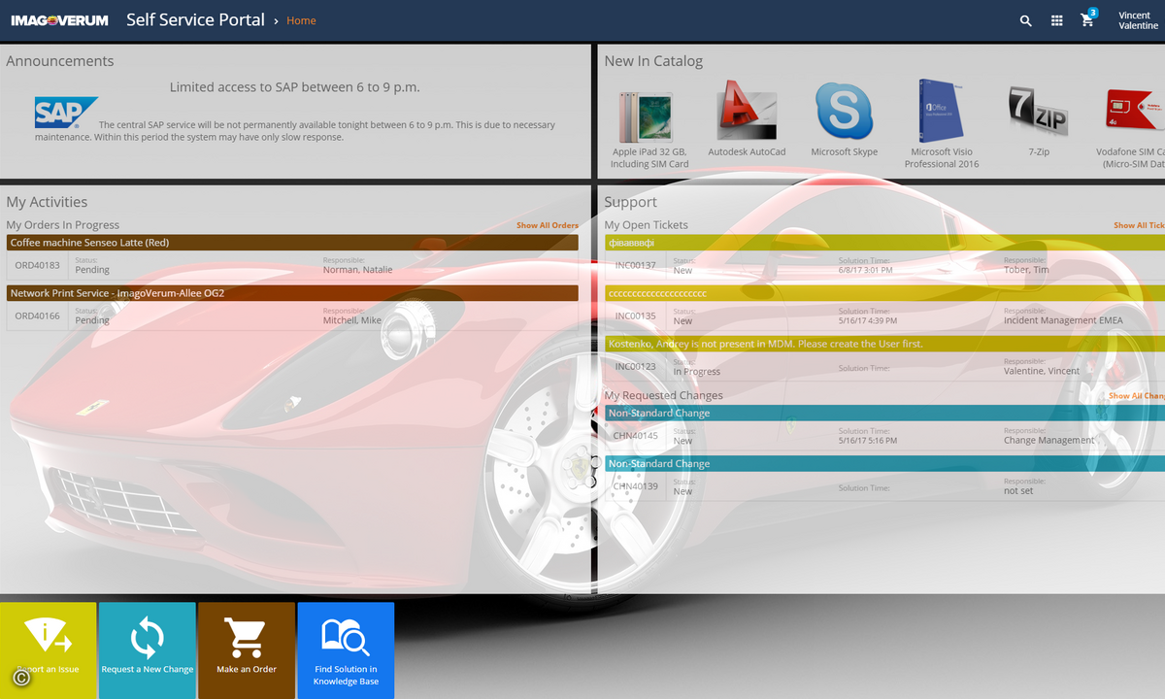Open ticket titled cccccccccccccccccccc

click(x=884, y=292)
